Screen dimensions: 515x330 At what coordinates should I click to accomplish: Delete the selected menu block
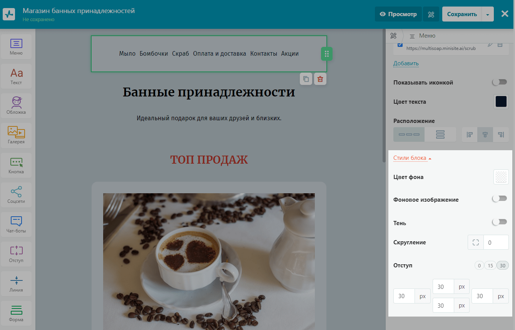pyautogui.click(x=320, y=79)
